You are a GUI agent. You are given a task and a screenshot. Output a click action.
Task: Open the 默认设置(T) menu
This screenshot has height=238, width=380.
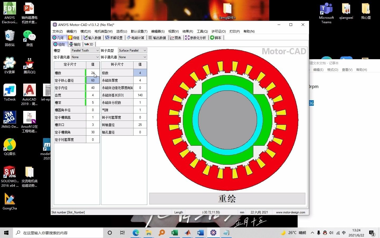click(x=139, y=31)
